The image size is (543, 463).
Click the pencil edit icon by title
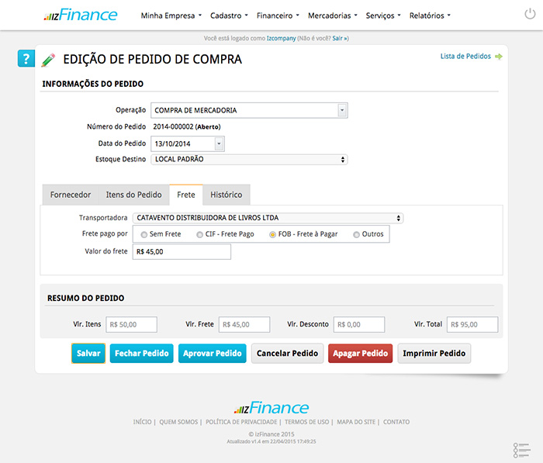coord(48,60)
